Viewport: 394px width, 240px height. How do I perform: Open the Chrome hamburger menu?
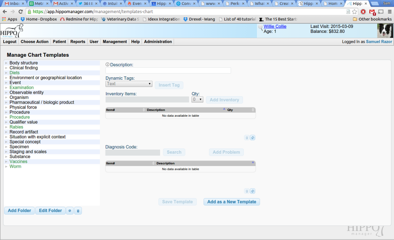coord(389,12)
